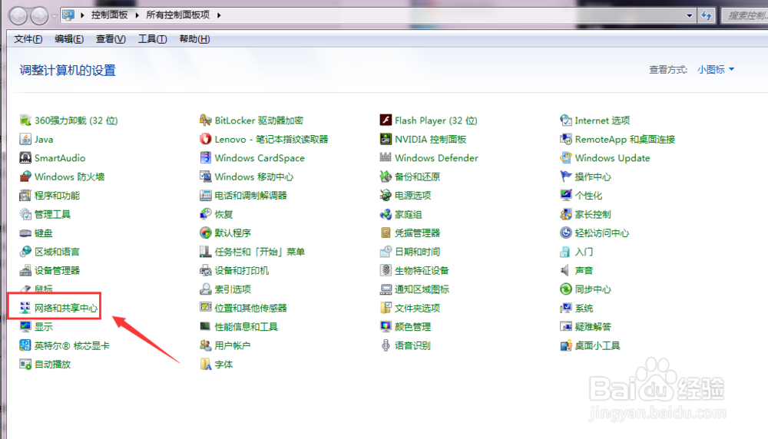Open the 编辑(E) menu
Screen dimensions: 768x439
click(69, 39)
